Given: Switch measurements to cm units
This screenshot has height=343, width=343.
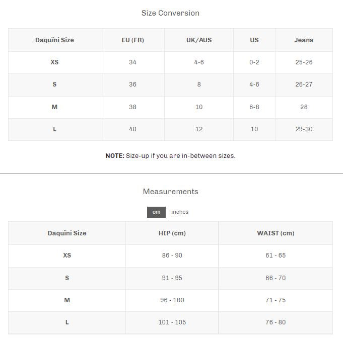Looking at the screenshot, I should [156, 212].
